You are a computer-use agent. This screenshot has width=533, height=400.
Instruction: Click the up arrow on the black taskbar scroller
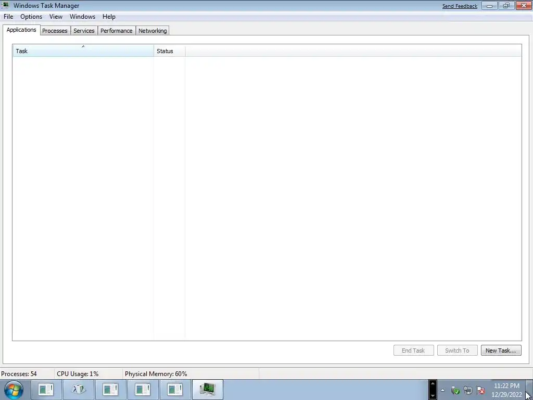click(433, 384)
